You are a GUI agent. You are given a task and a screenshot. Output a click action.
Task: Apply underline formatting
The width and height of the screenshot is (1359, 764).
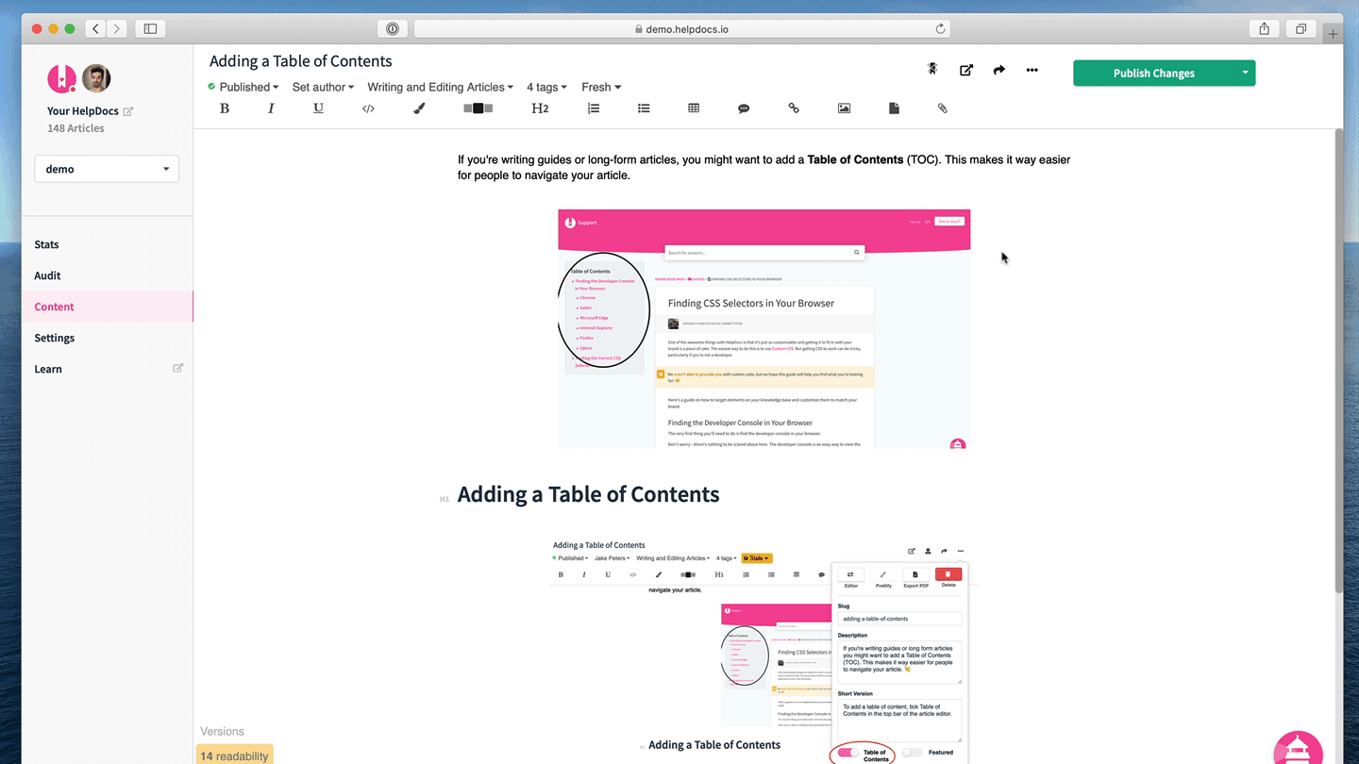[x=318, y=108]
